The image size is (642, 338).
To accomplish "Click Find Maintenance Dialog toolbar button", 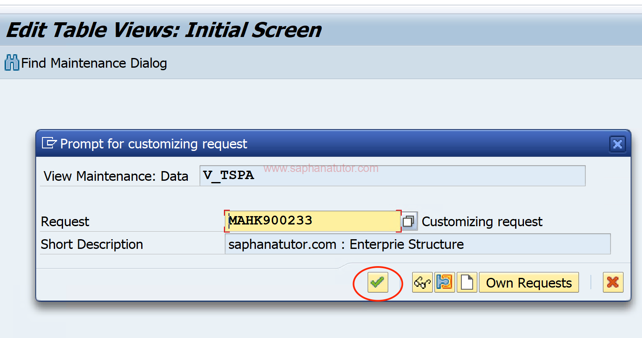I will 86,63.
